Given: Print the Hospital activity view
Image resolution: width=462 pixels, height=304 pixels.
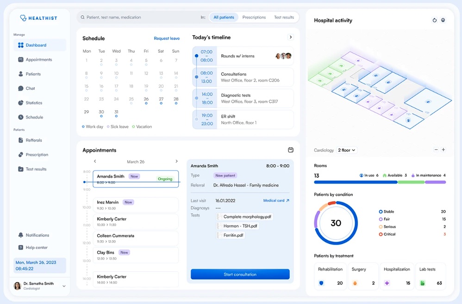Looking at the screenshot, I should [443, 20].
